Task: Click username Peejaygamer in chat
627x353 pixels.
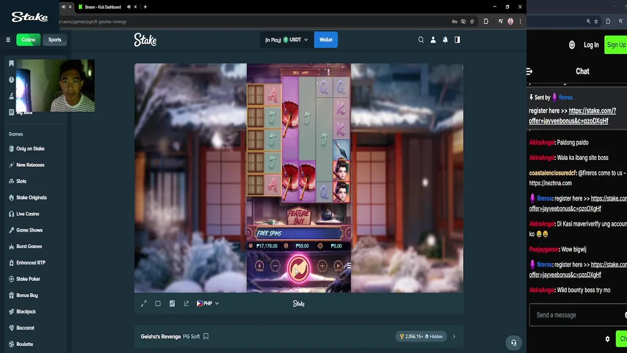Action: (x=544, y=250)
